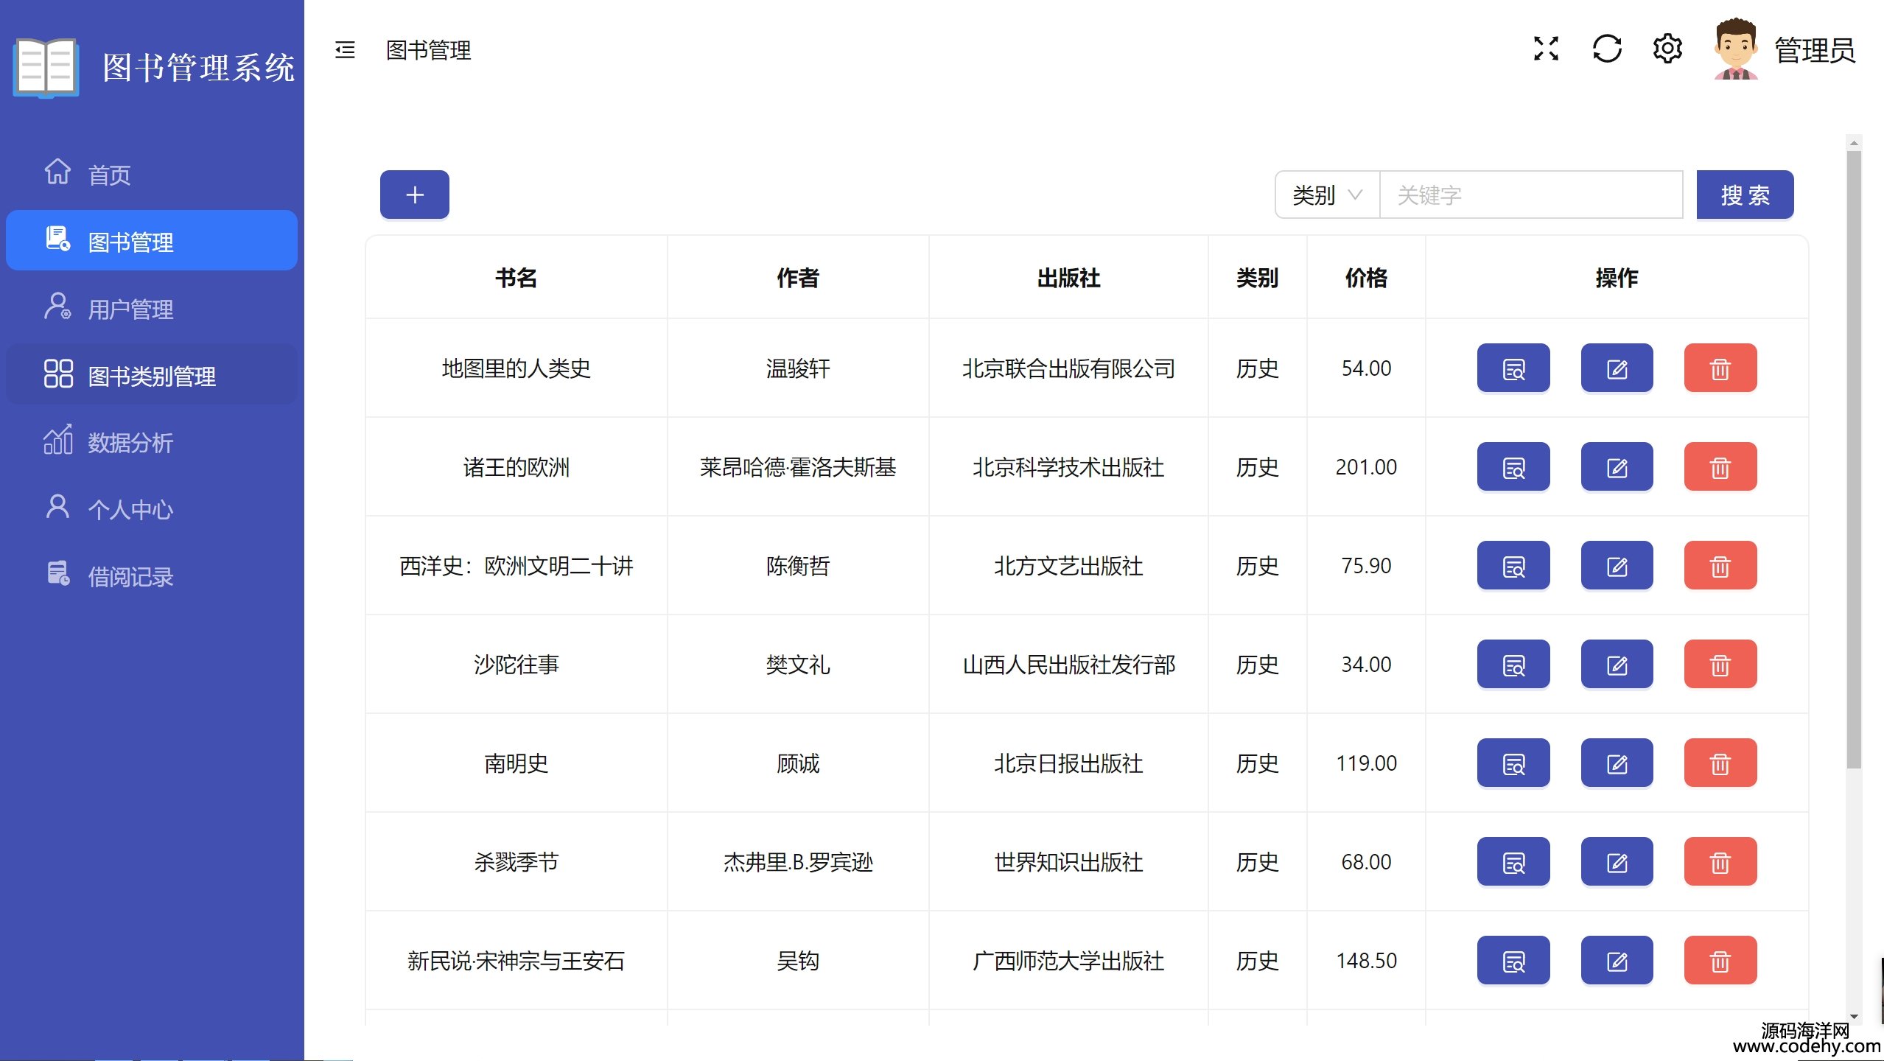The width and height of the screenshot is (1884, 1061).
Task: Open 用户管理 in sidebar
Action: click(152, 308)
